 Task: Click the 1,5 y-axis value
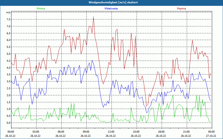[x=9, y=102]
